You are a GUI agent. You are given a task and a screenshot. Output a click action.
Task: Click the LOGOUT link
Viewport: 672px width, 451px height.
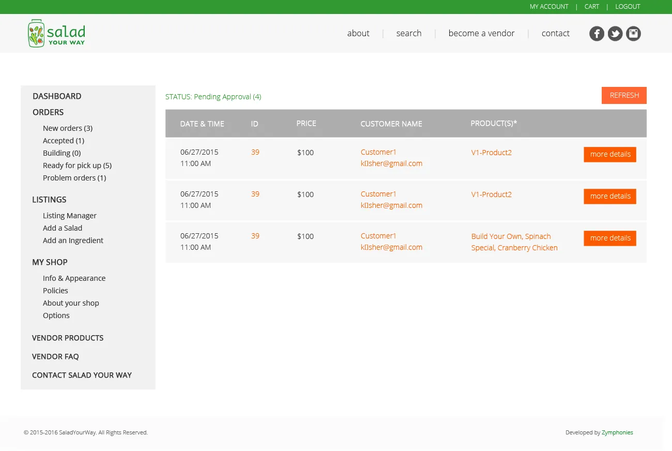pos(628,7)
